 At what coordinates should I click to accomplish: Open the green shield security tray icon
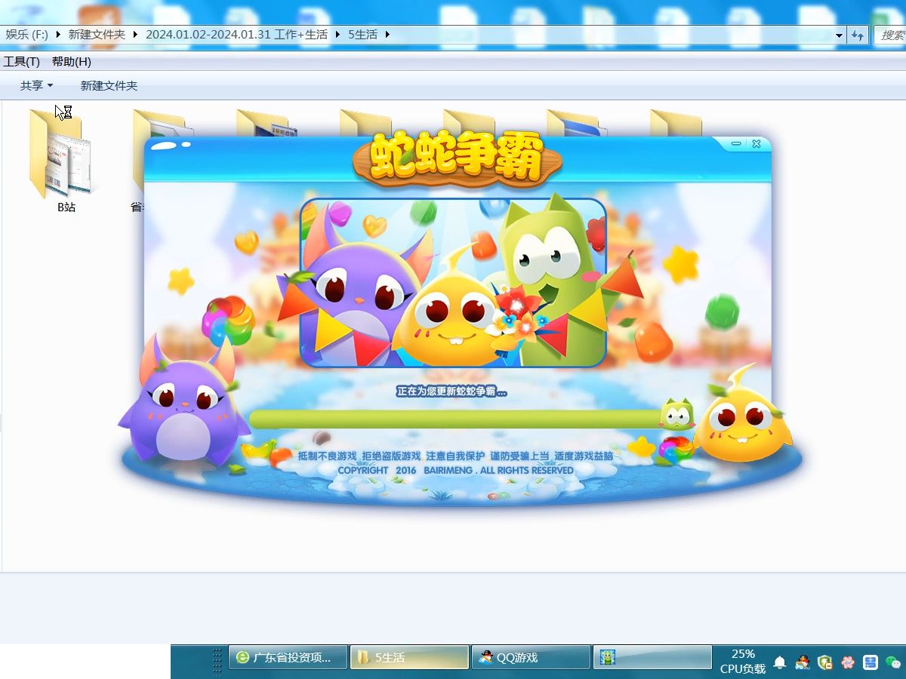click(825, 662)
